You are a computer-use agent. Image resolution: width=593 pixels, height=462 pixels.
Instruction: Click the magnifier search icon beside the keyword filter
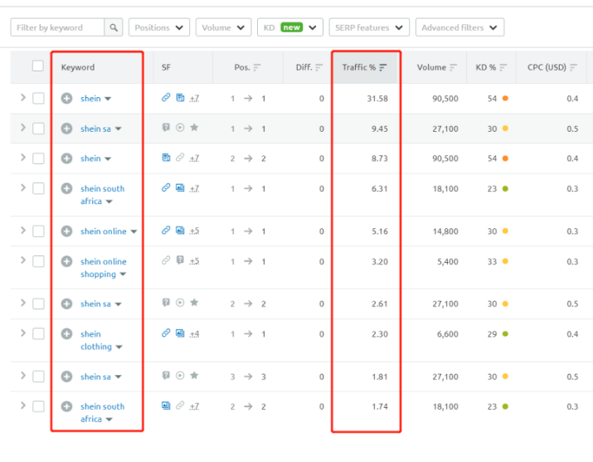(x=114, y=27)
